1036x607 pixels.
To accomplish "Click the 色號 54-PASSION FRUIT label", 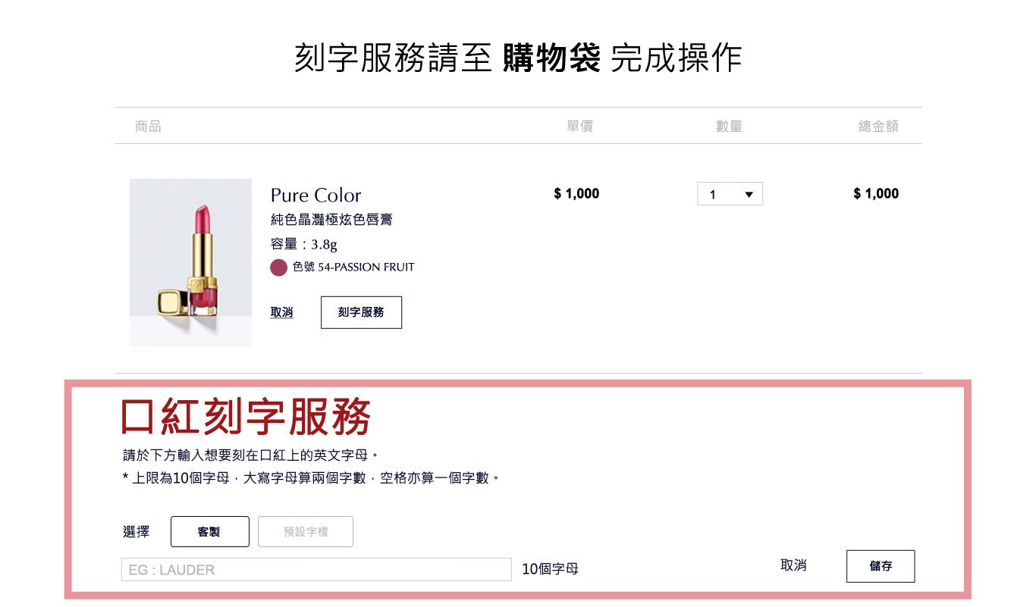I will 353,267.
